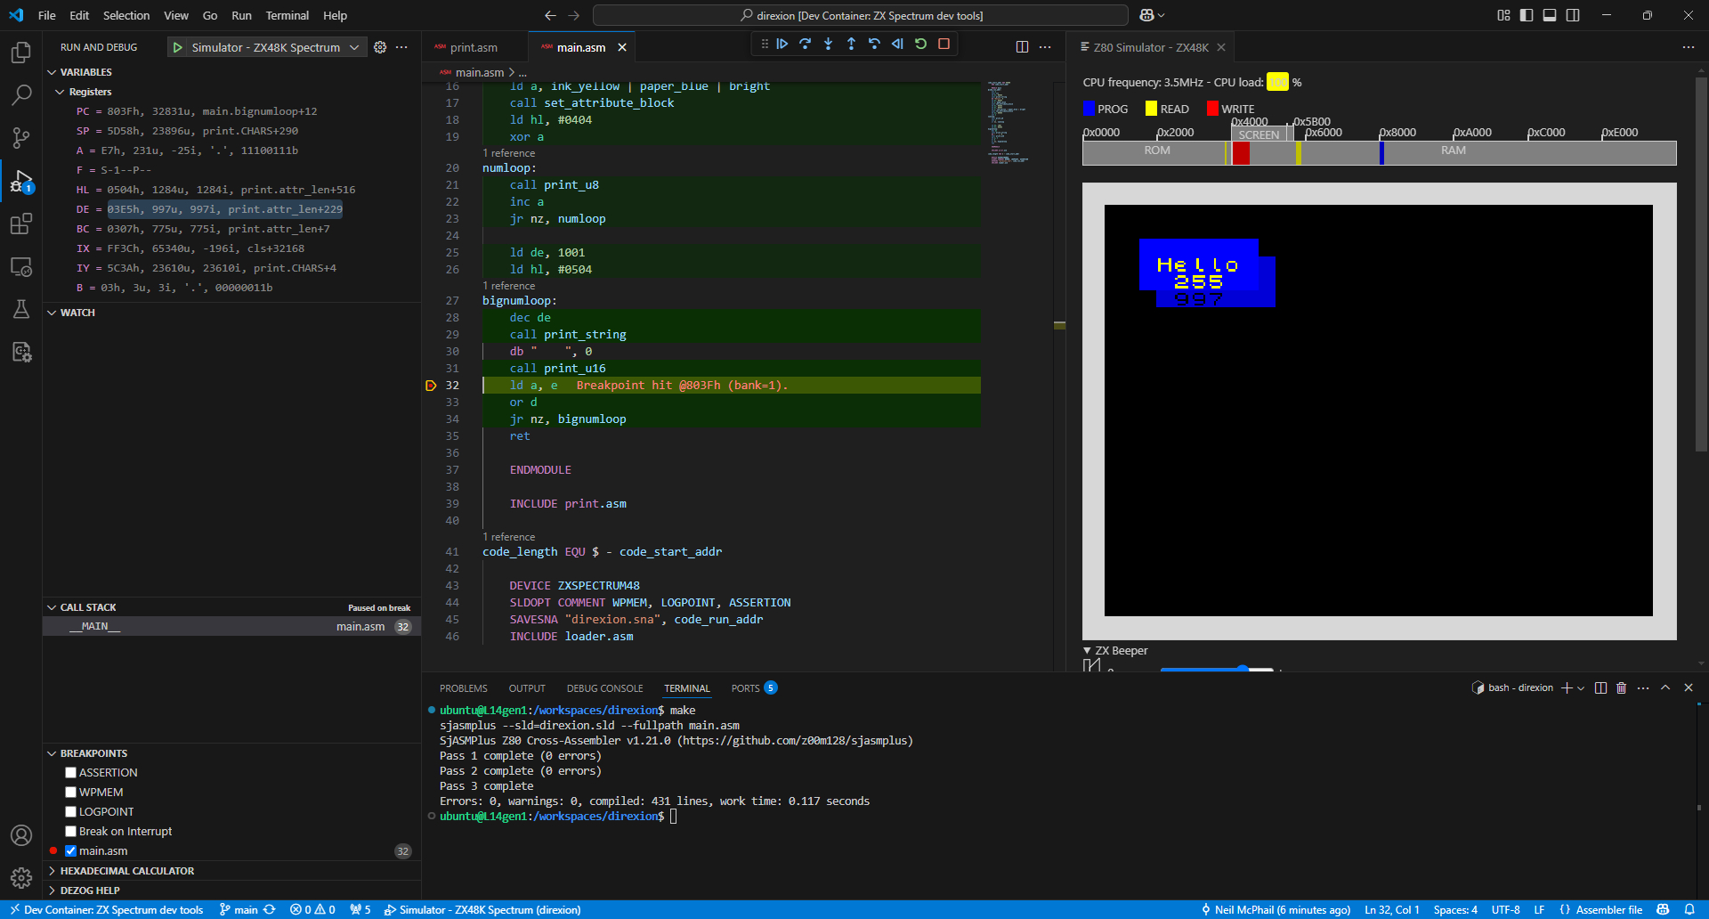Close the main.asm editor tab

(x=622, y=47)
